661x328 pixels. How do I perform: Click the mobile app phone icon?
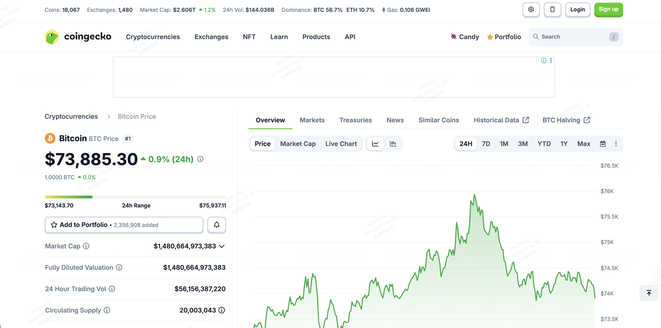click(552, 10)
